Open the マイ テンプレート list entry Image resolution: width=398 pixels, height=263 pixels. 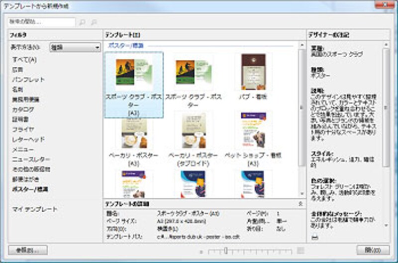click(34, 209)
